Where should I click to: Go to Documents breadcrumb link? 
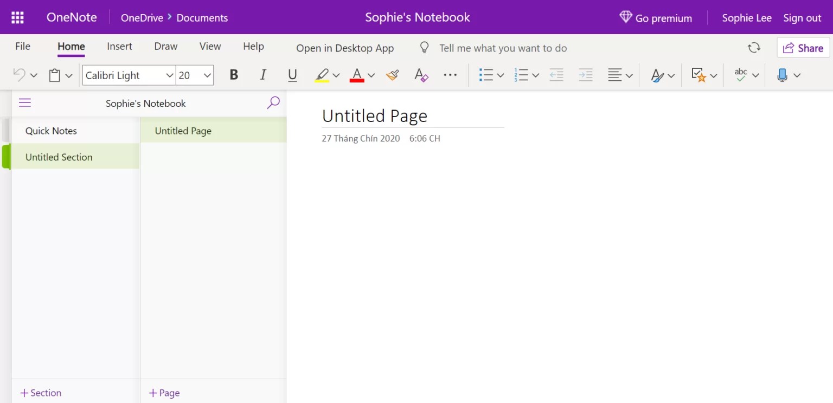(x=202, y=18)
